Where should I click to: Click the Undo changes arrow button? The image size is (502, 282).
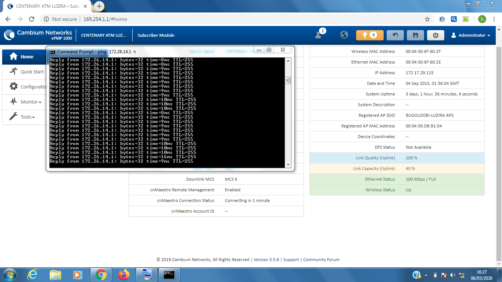tap(395, 35)
